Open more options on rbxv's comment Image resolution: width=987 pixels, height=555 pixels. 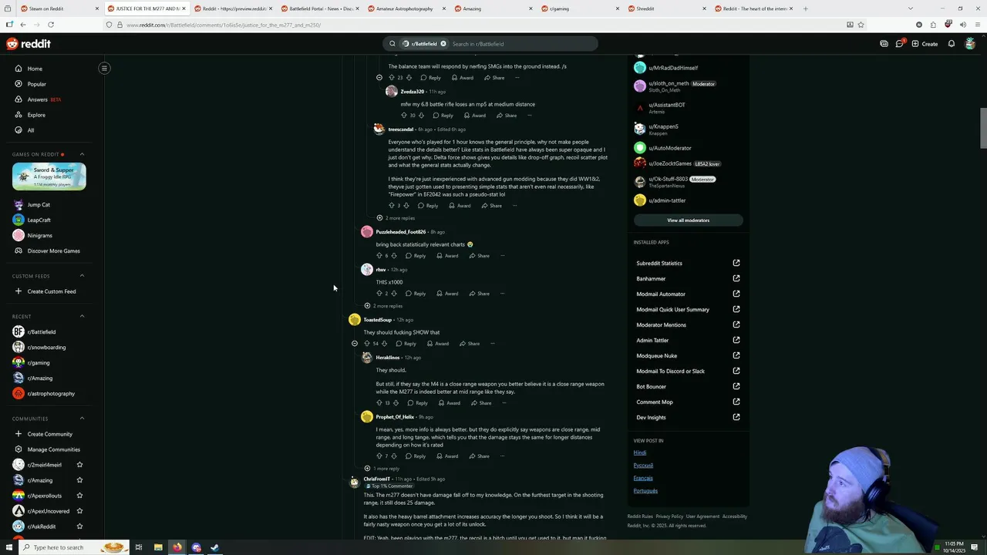503,294
